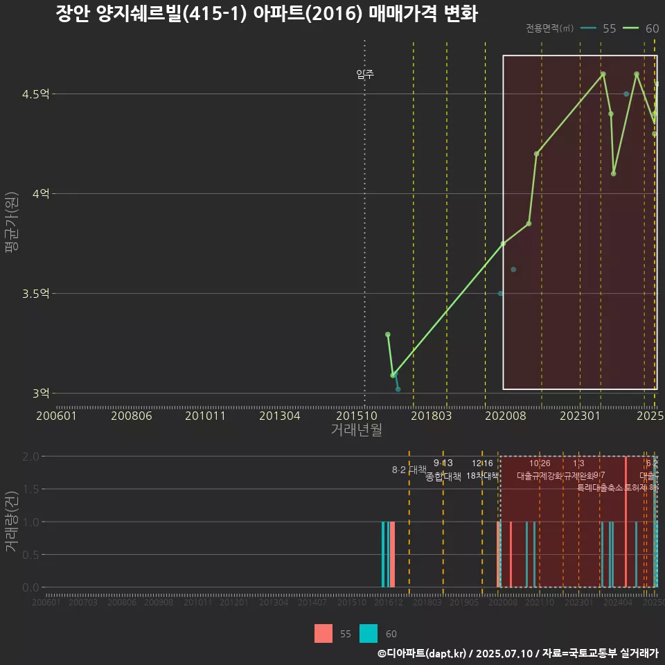Click the red 55 swatch in bottom legend
665x665 pixels.
pyautogui.click(x=323, y=634)
